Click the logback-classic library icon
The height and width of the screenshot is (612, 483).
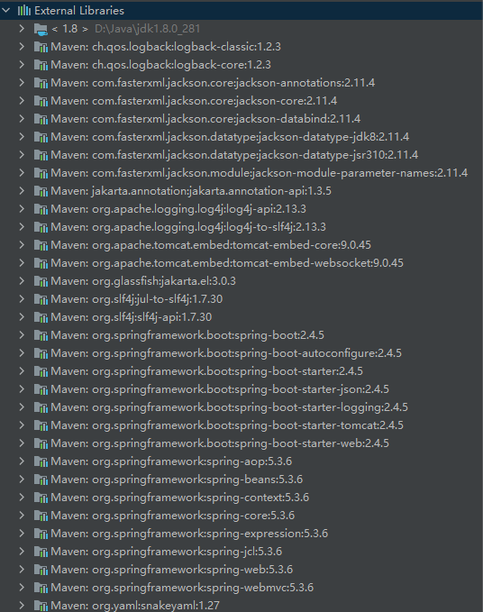41,47
